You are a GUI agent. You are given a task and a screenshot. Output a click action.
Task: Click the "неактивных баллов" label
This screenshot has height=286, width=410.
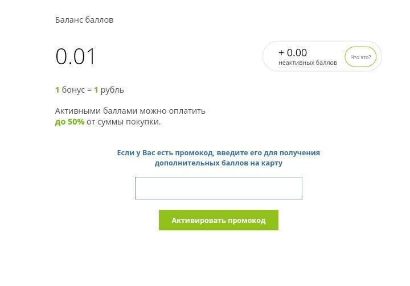pos(307,63)
